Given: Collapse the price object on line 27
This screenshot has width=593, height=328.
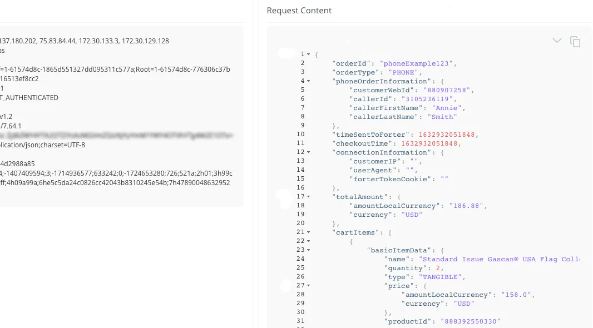Looking at the screenshot, I should [308, 286].
